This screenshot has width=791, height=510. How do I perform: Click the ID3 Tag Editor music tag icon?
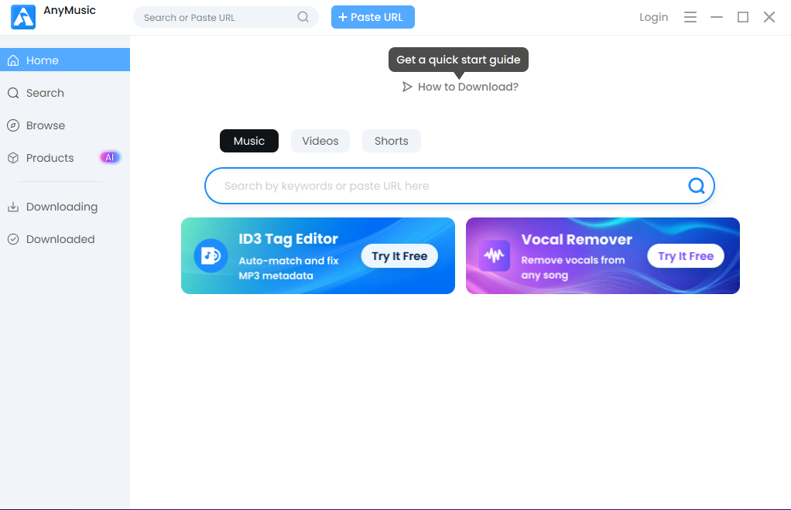(x=211, y=255)
